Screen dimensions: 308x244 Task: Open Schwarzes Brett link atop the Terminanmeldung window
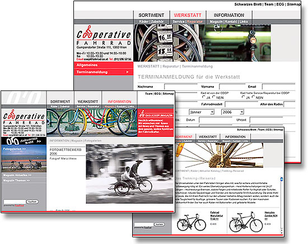[248, 4]
